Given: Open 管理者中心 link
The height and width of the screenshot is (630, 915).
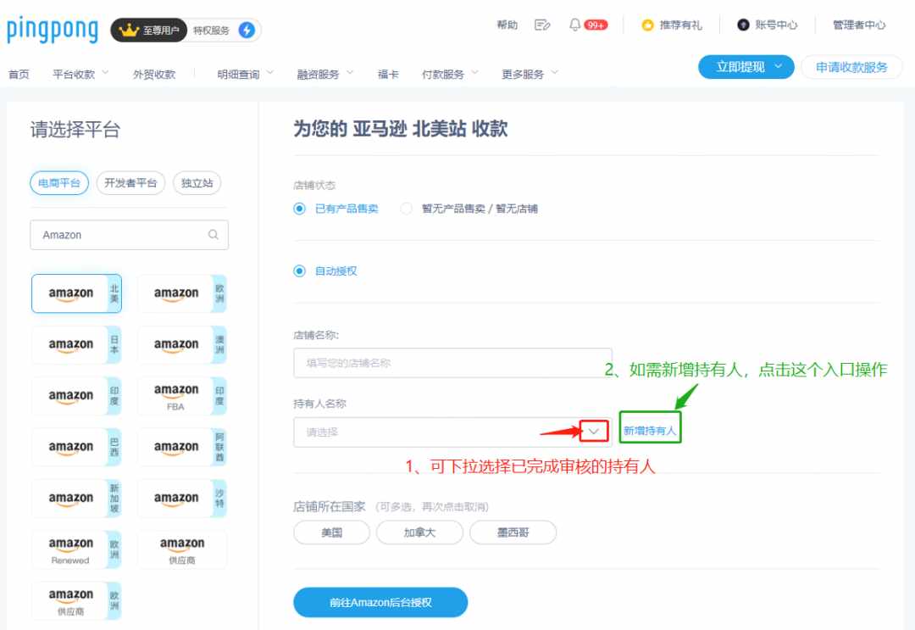Looking at the screenshot, I should (859, 25).
